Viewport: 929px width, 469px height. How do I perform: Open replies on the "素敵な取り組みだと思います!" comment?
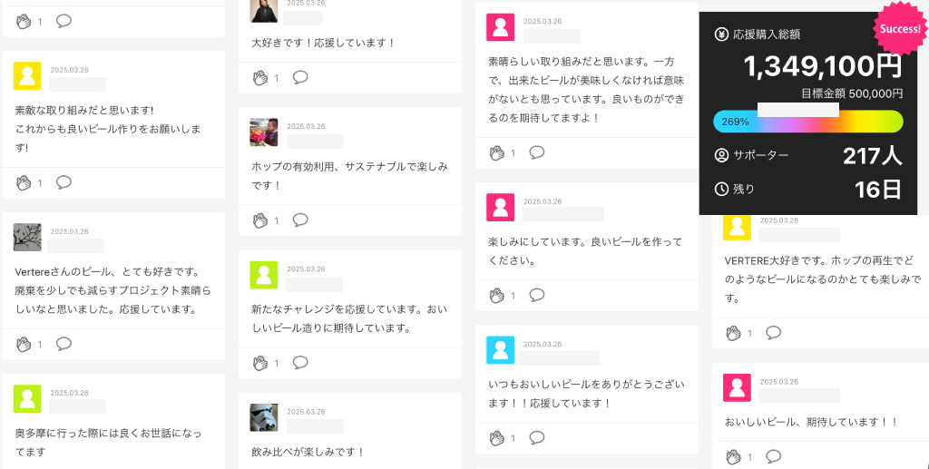pos(64,182)
